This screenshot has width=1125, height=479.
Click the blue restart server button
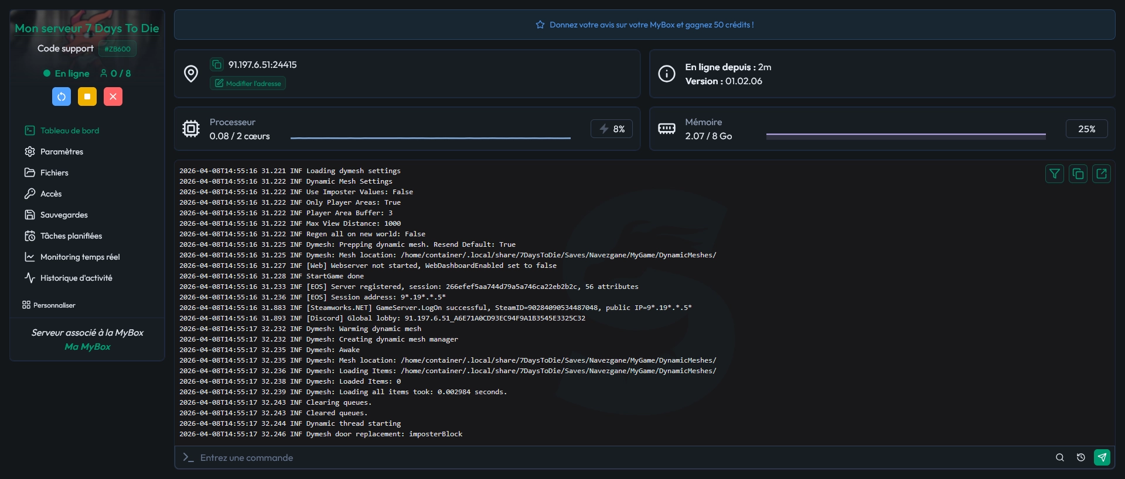tap(62, 97)
